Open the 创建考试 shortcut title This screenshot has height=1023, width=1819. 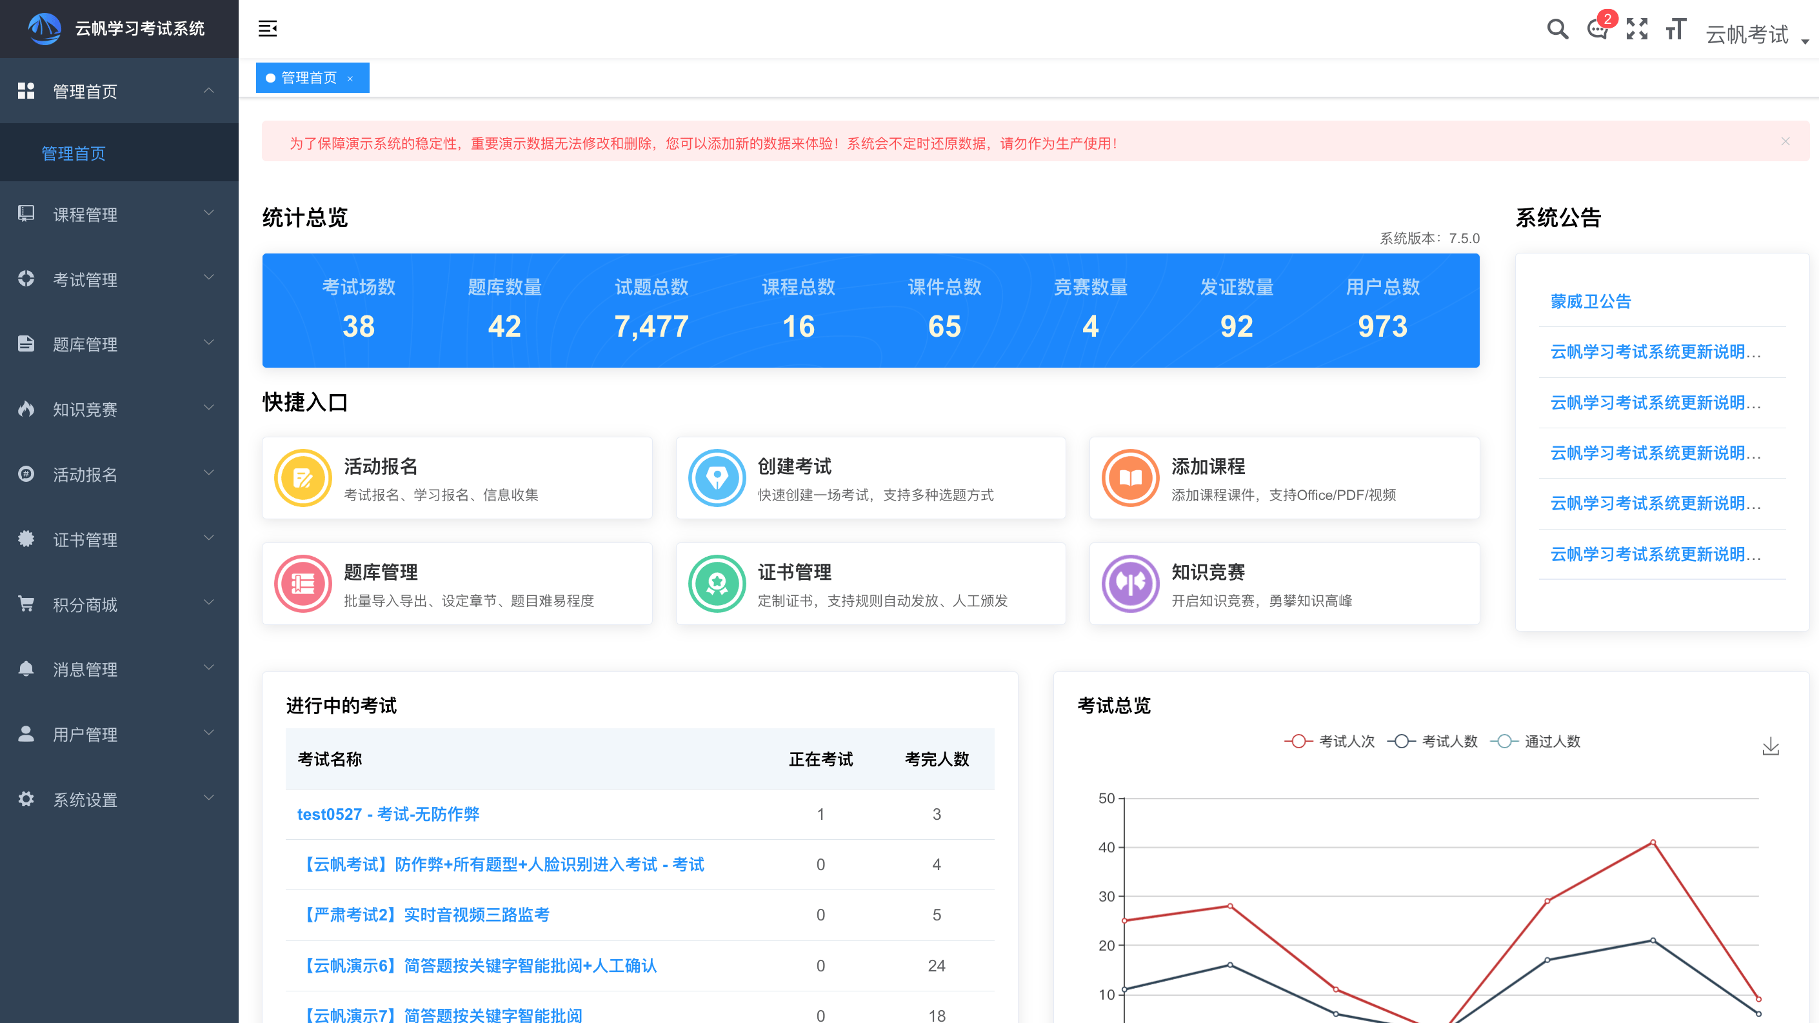pos(793,466)
